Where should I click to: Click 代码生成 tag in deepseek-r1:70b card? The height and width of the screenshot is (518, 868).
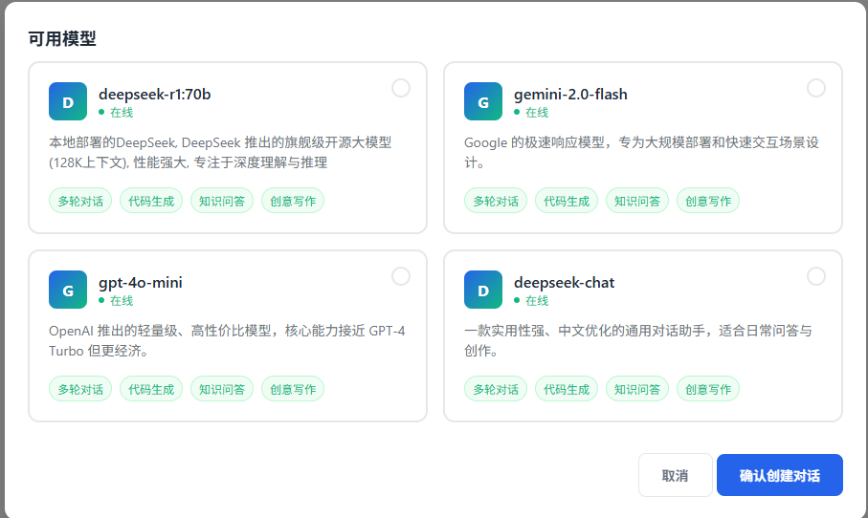[151, 201]
